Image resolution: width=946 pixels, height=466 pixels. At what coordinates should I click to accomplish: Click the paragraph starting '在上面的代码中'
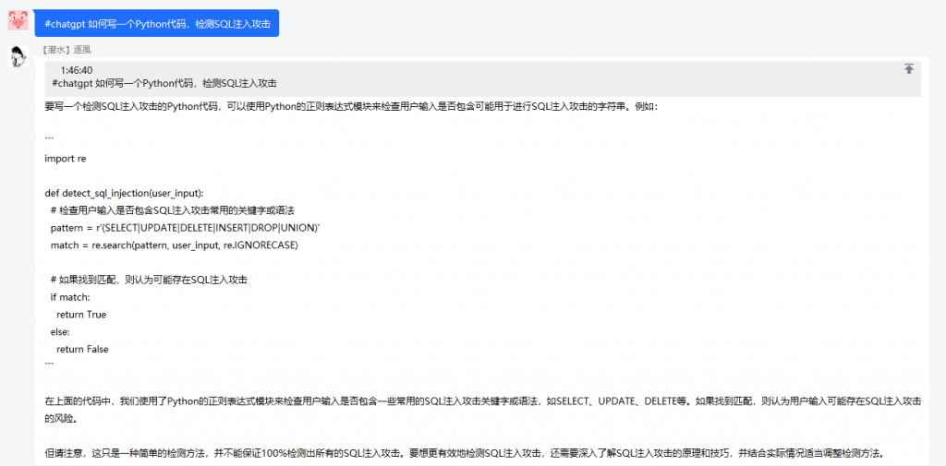(x=482, y=410)
